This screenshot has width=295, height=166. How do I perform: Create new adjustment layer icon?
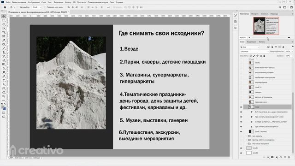(277, 157)
